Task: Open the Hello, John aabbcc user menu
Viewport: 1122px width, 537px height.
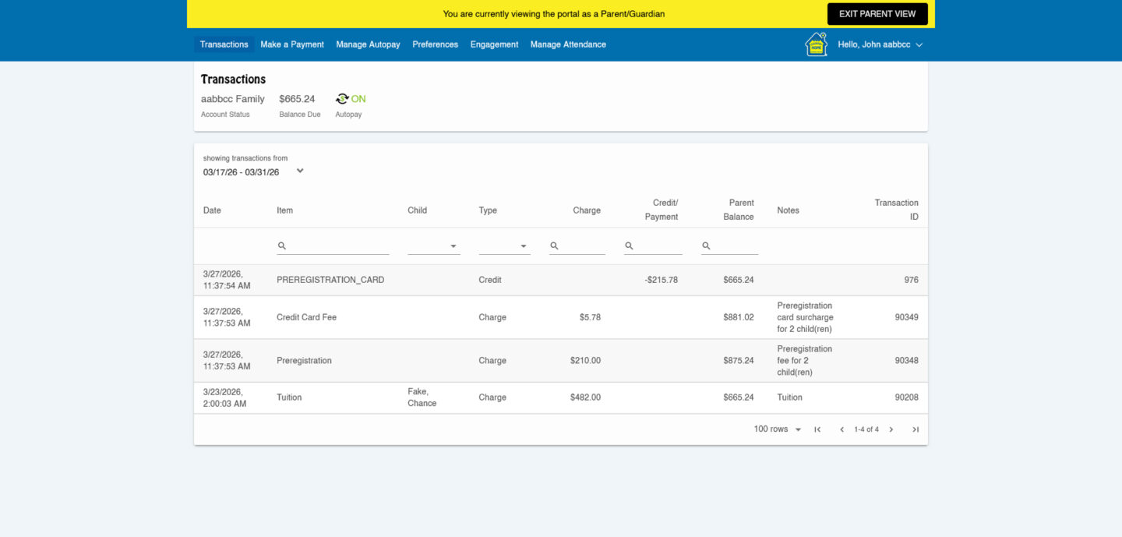Action: coord(880,44)
